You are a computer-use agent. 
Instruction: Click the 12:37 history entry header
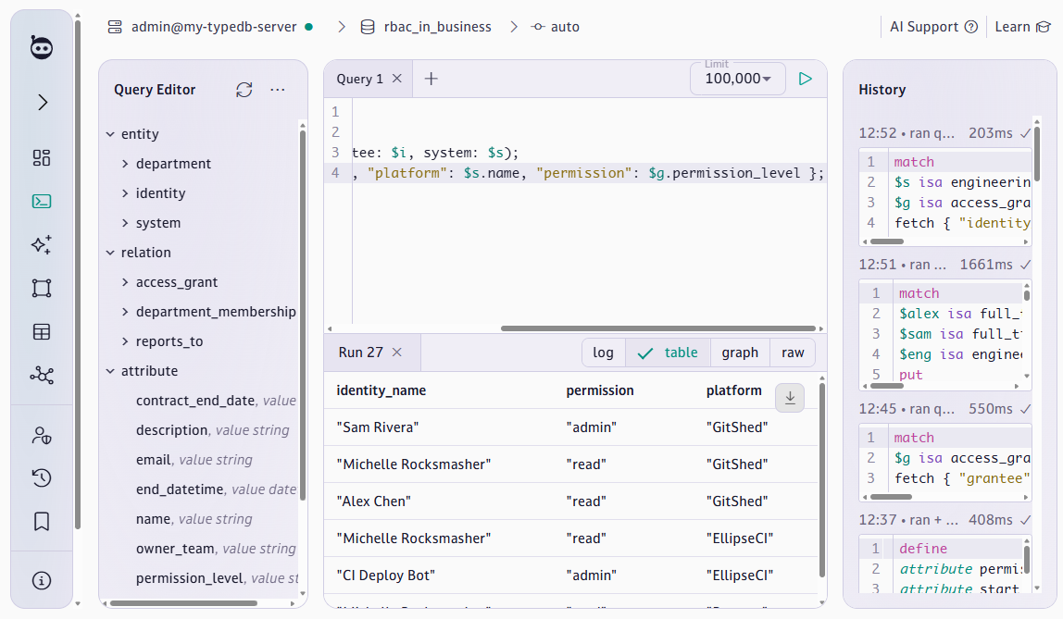pos(944,519)
